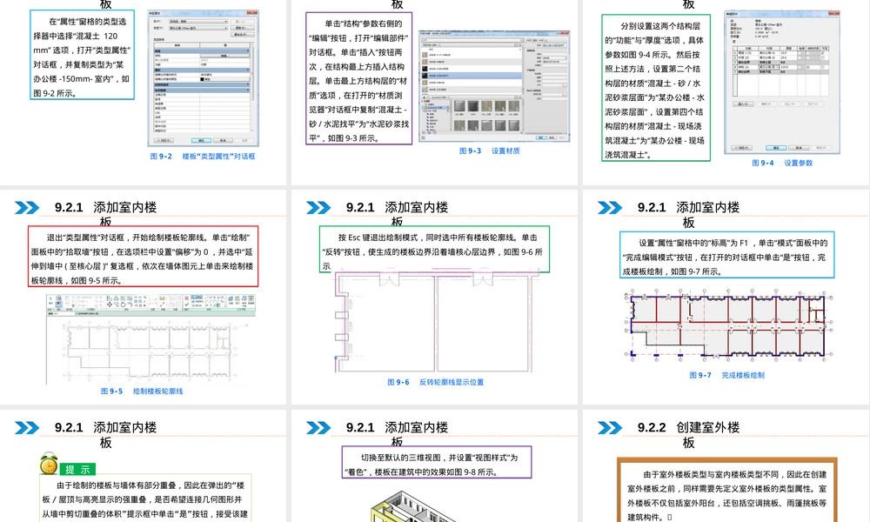This screenshot has width=870, height=522.
Task: Click the double-chevron icon beside 9.2.2 创建室外楼板
Action: point(610,428)
